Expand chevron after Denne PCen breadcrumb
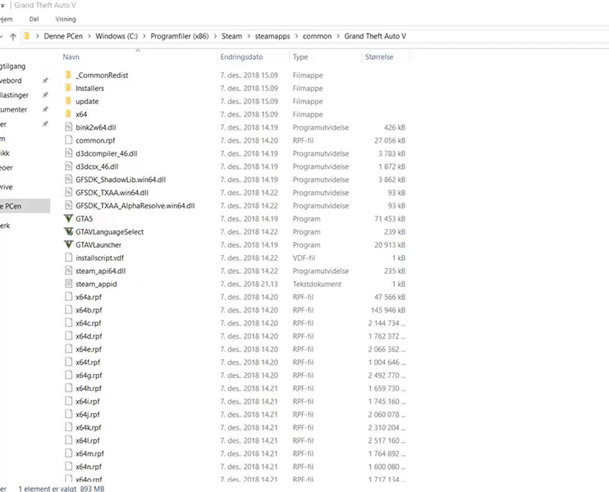This screenshot has height=492, width=609. pos(89,36)
